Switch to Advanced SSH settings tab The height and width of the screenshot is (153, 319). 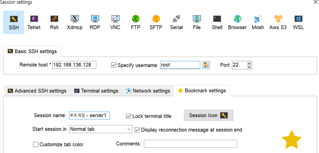[x=37, y=91]
